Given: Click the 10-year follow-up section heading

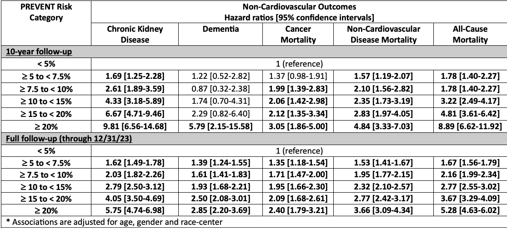Looking at the screenshot, I should (x=32, y=51).
